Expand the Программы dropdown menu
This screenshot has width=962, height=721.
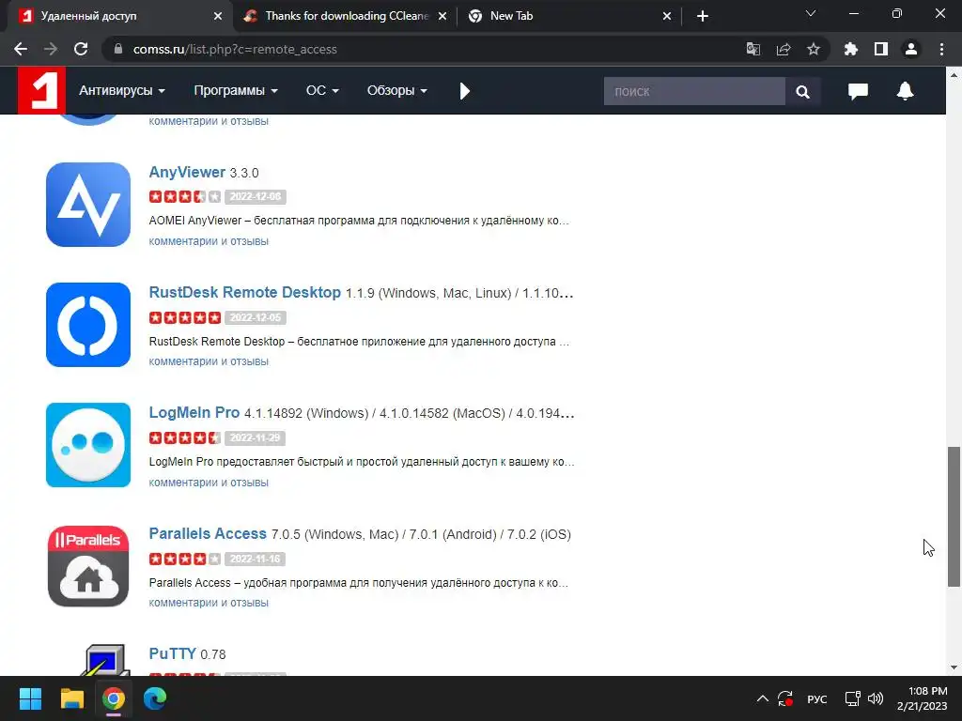tap(236, 90)
